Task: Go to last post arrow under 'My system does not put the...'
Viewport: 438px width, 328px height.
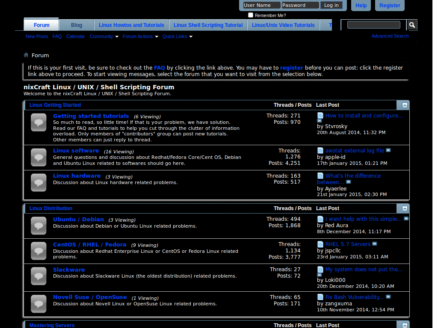Action: click(319, 275)
